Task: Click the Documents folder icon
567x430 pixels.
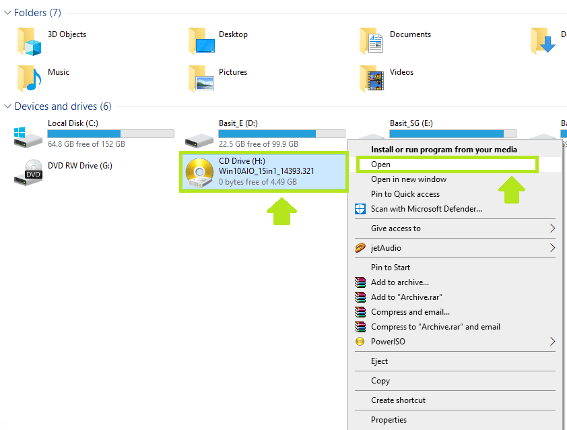Action: click(x=371, y=41)
